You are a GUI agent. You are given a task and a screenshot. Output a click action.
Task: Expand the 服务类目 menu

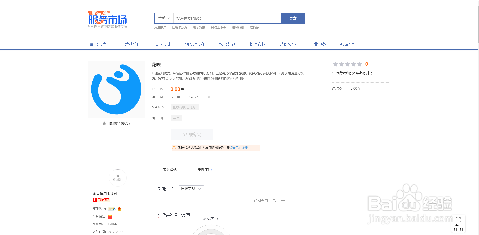pos(100,44)
